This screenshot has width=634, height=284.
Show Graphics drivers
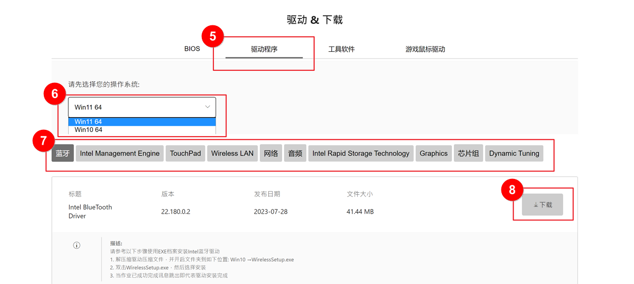click(434, 154)
